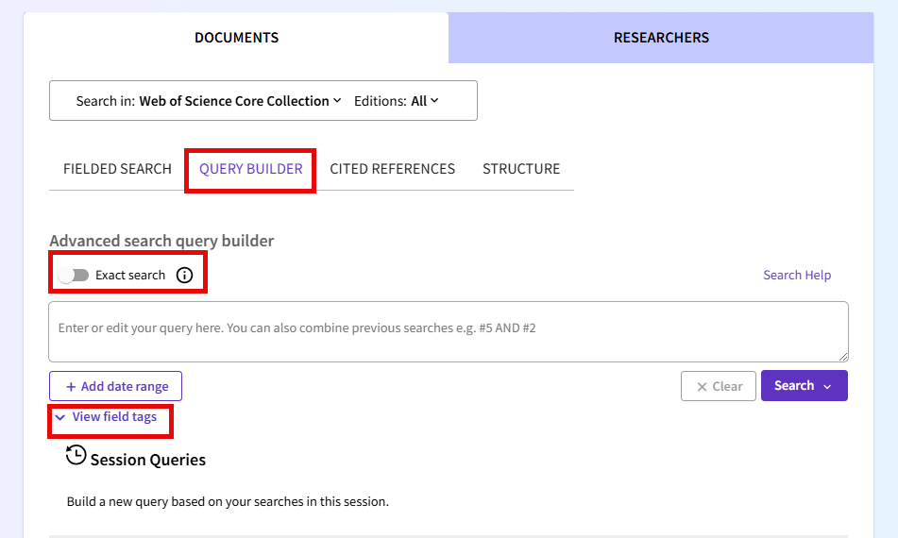Open the Search Help link
Screen dimensions: 898x538
click(x=797, y=276)
